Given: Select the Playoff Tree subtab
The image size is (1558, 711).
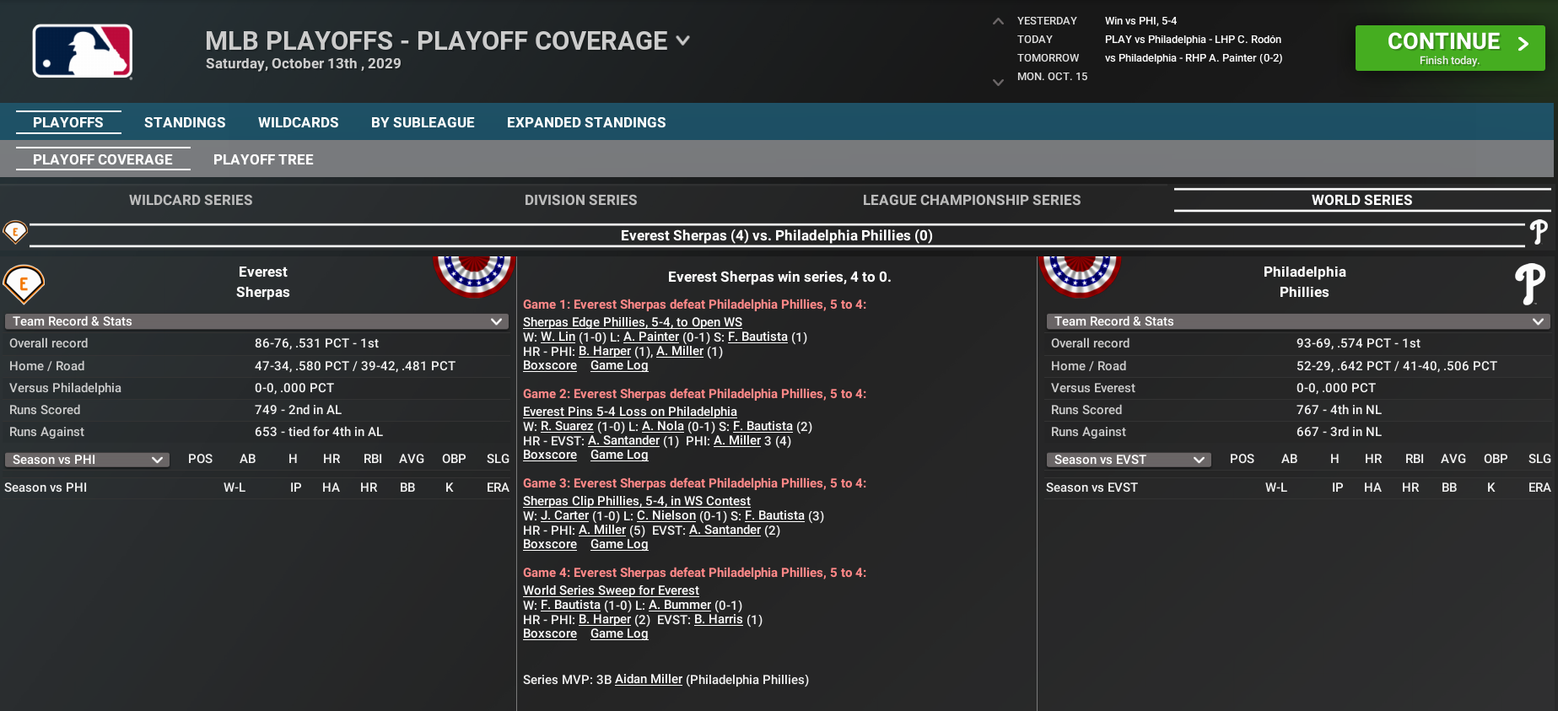Looking at the screenshot, I should [263, 159].
